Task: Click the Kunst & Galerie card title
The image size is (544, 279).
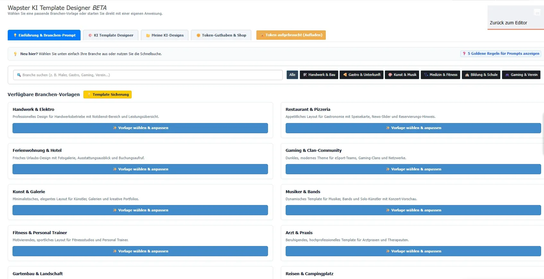Action: pos(29,192)
